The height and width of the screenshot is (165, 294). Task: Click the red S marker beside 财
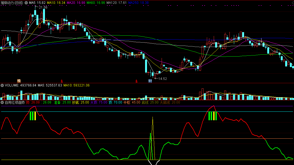pyautogui.click(x=137, y=81)
